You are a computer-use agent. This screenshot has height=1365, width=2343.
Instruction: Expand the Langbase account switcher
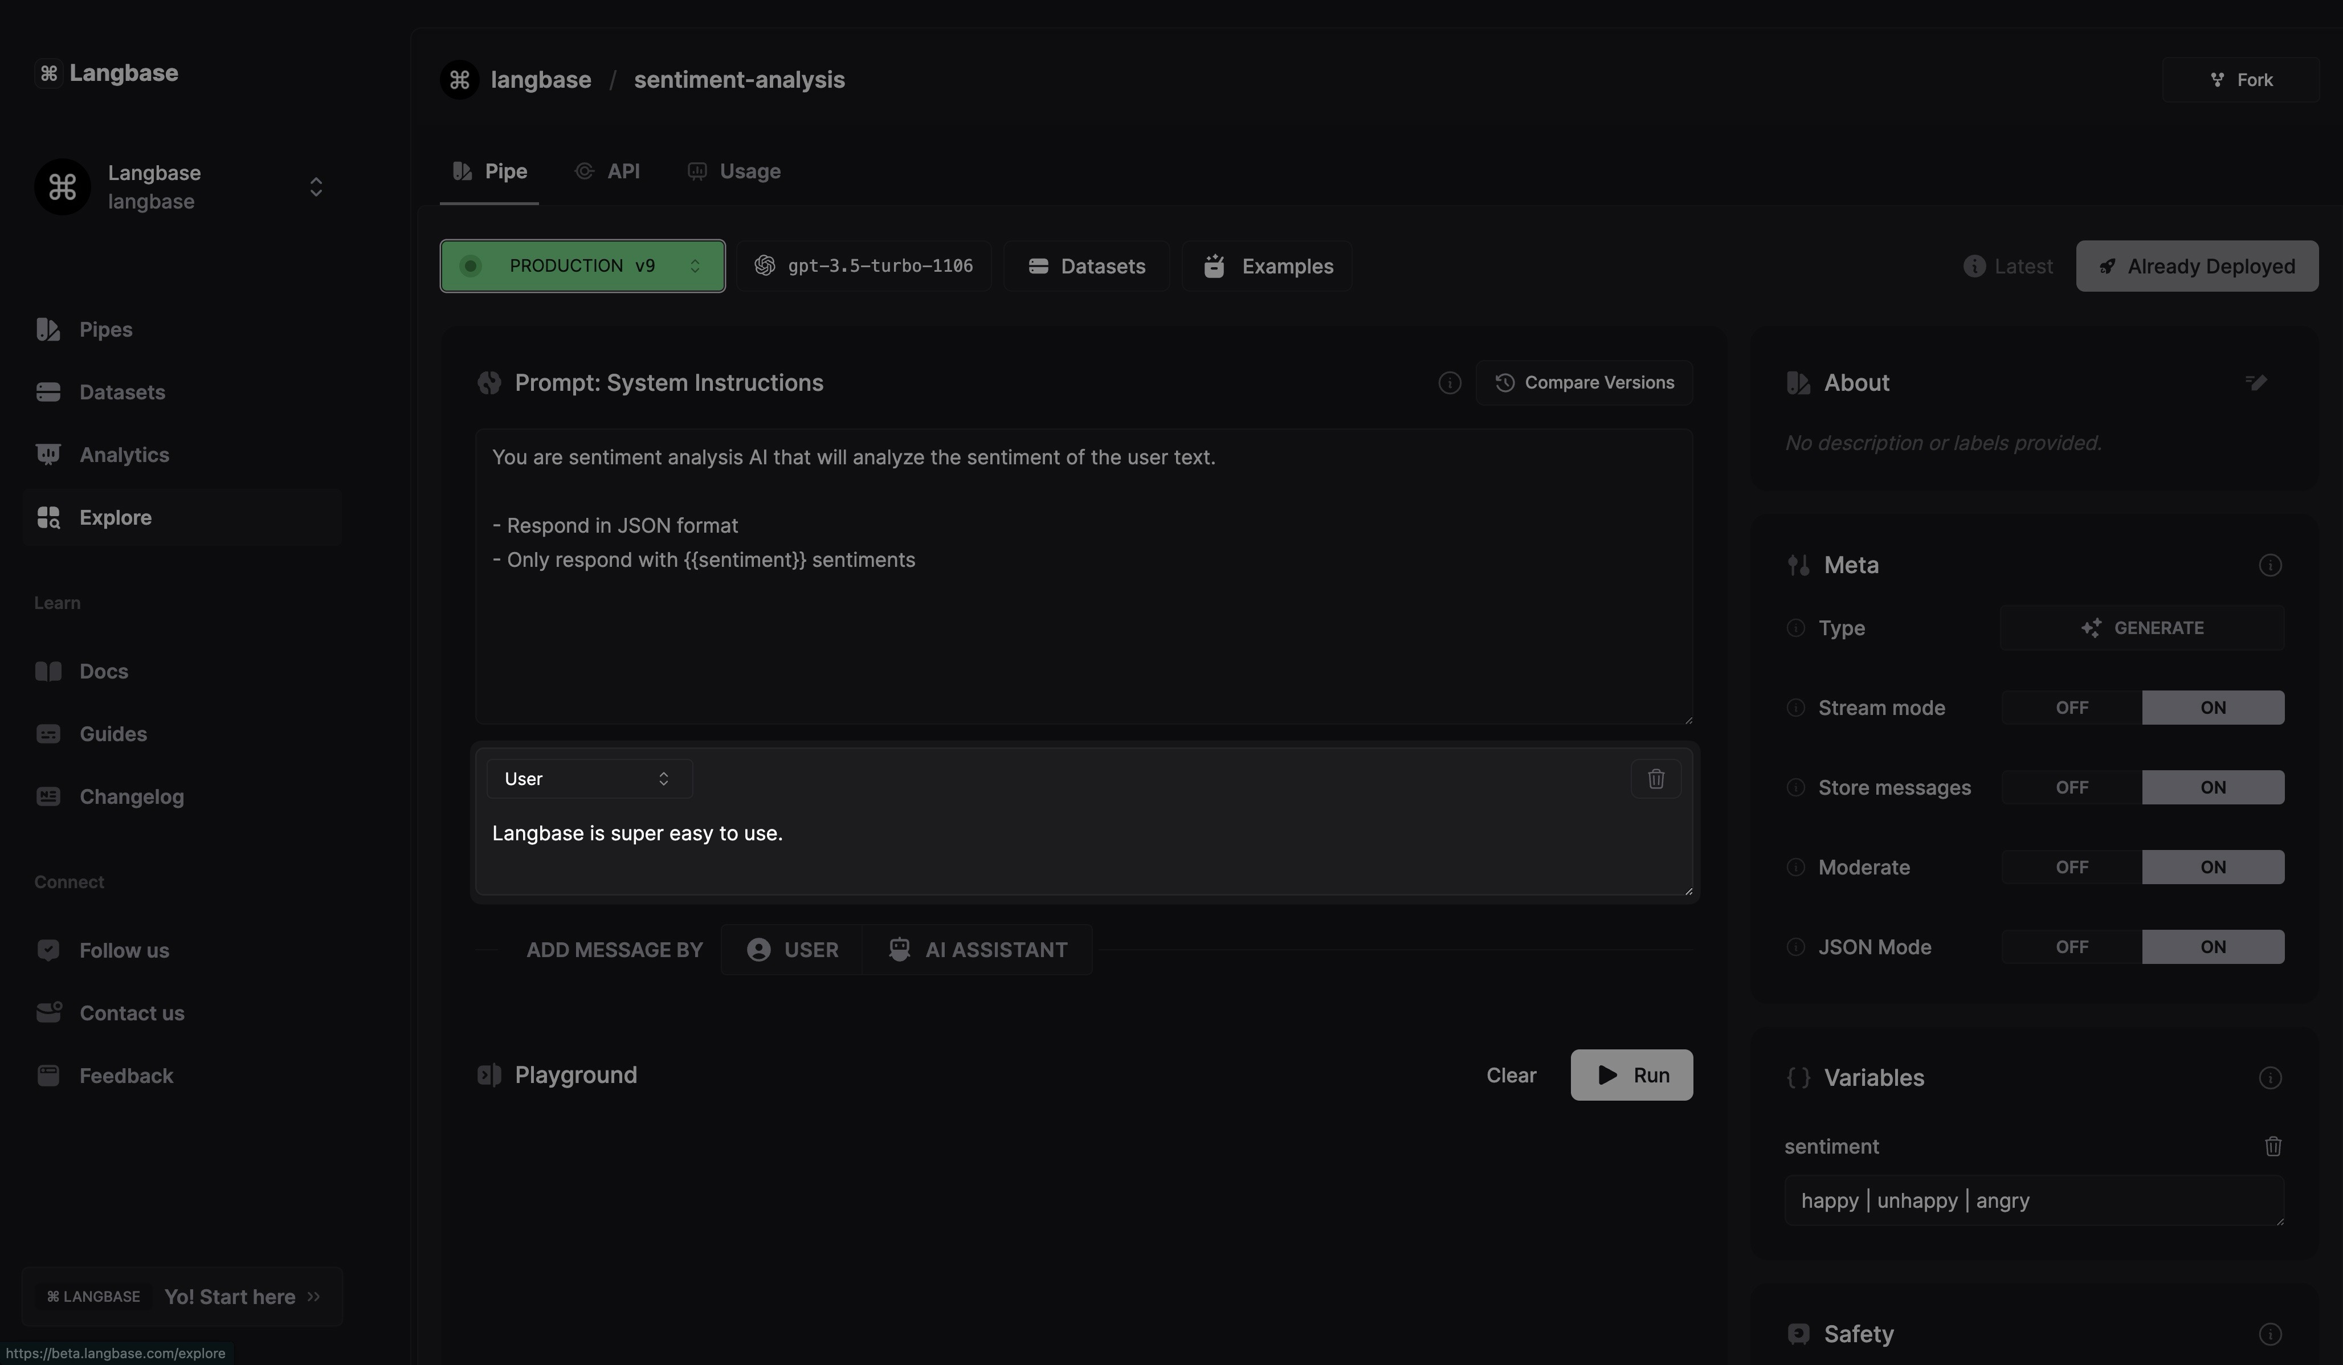315,187
